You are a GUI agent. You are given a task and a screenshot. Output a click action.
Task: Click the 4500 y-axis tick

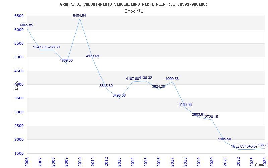tap(19, 71)
